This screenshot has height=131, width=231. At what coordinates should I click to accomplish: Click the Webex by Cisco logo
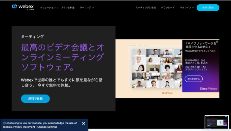click(x=23, y=7)
